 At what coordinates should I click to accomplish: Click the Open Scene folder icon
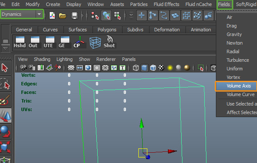point(63,16)
